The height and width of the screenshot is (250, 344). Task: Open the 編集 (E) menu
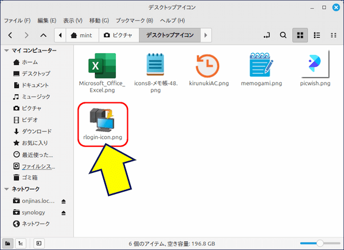click(x=47, y=20)
